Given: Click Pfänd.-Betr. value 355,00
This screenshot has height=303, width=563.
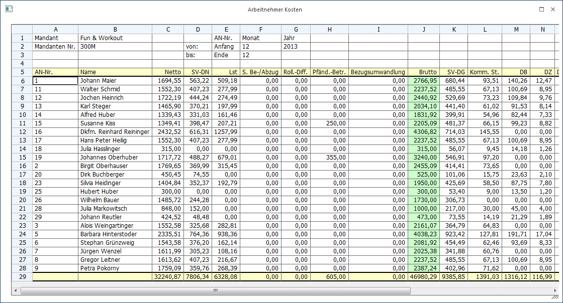Looking at the screenshot, I should (x=329, y=157).
